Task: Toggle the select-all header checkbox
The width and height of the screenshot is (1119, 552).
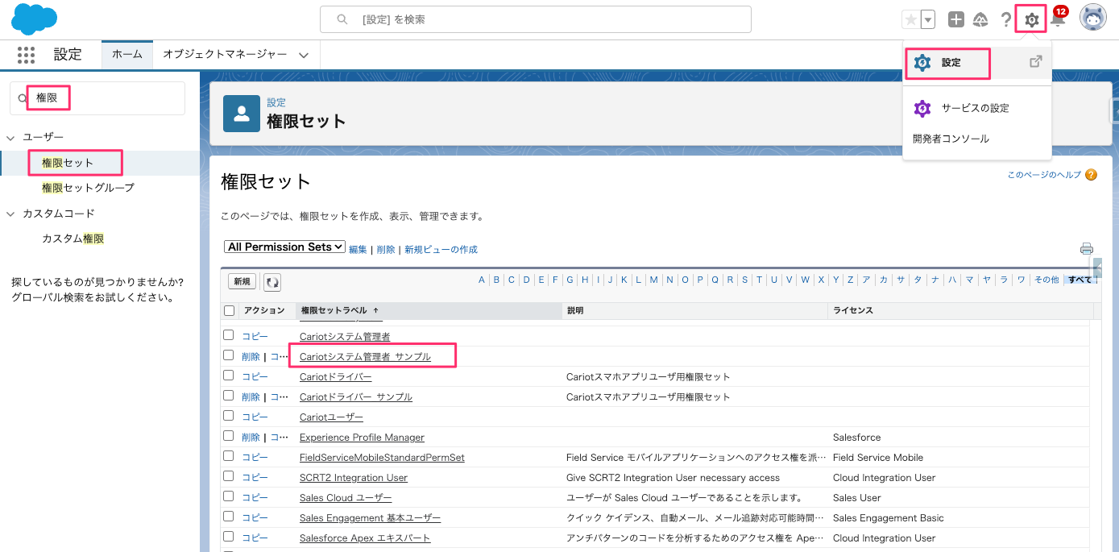Action: point(230,310)
